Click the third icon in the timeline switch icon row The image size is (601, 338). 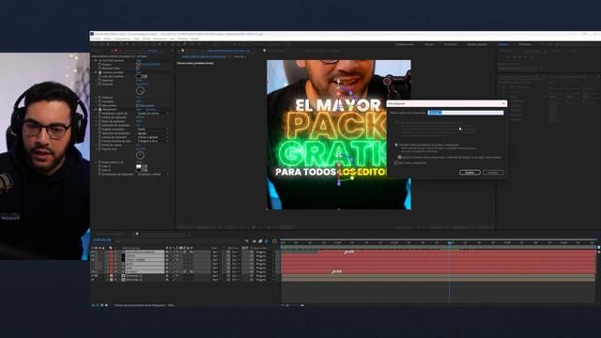tap(260, 241)
